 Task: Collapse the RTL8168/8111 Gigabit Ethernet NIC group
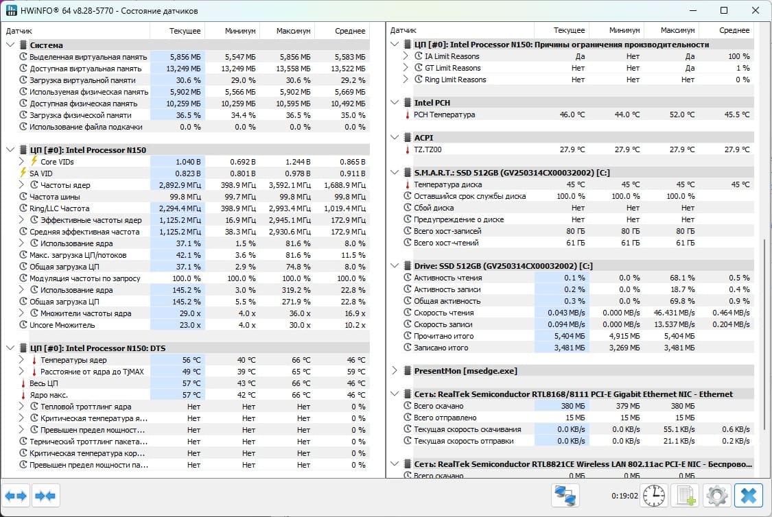tap(395, 394)
